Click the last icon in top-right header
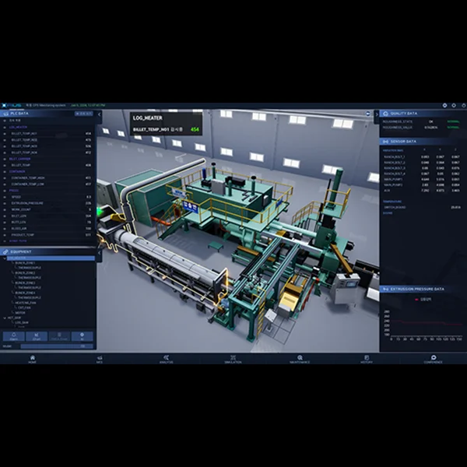Viewport: 467px width, 467px height. pos(463,105)
